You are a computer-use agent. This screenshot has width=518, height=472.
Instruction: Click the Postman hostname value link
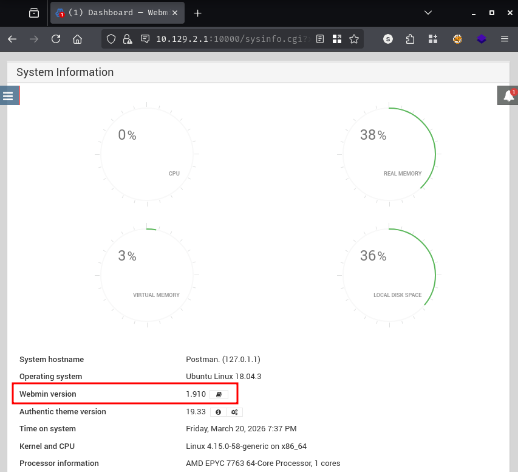click(x=223, y=359)
